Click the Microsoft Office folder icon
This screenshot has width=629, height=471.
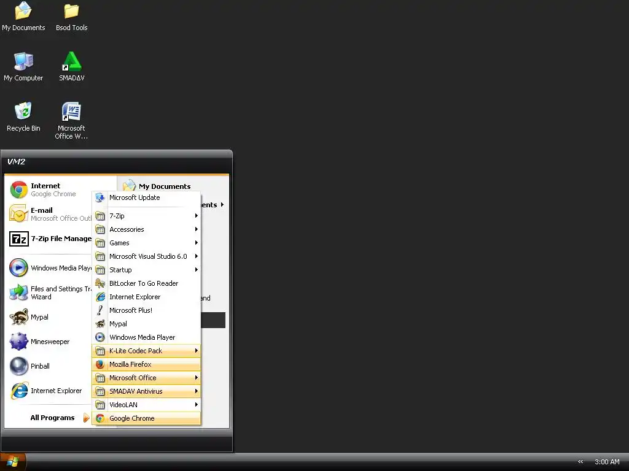[x=100, y=378]
